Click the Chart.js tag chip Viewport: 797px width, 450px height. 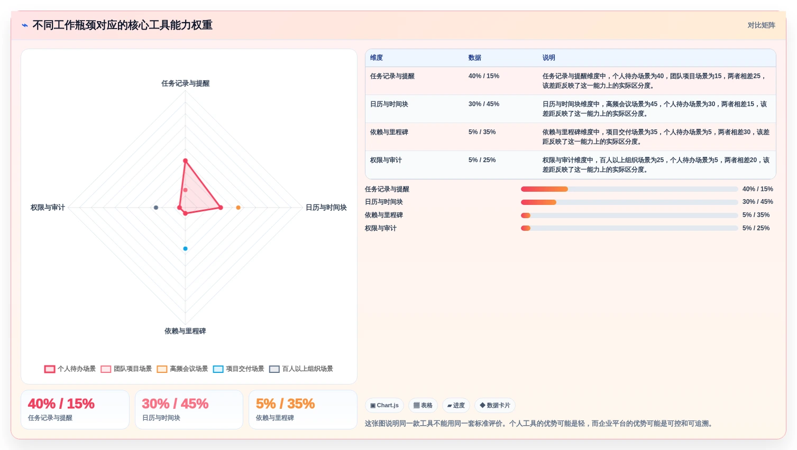(x=384, y=406)
